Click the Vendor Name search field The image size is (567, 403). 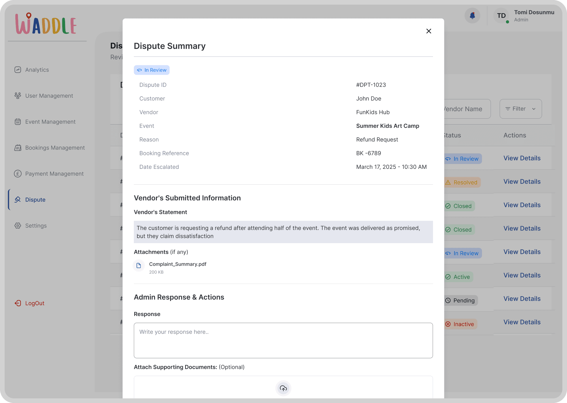[x=467, y=109]
